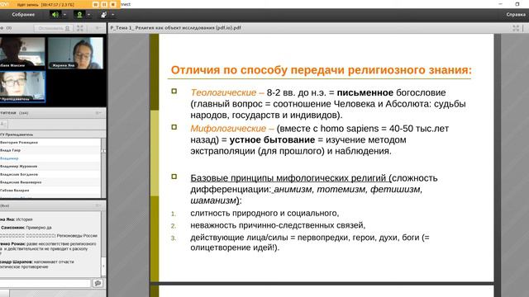The width and height of the screenshot is (529, 297).
Task: Click Шарапов's chat message напоминает отчасти
Action: pos(37,264)
